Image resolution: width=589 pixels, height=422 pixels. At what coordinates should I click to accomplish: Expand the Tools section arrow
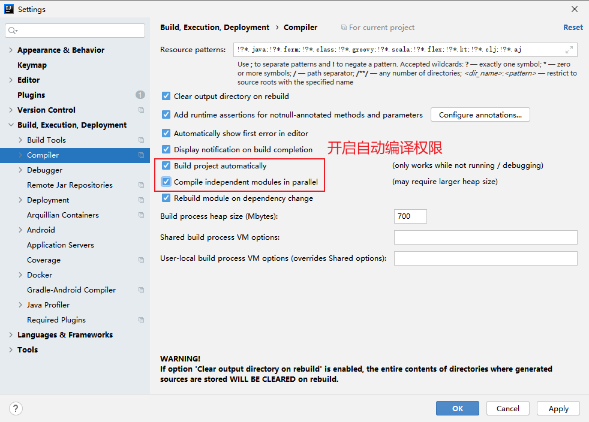[11, 350]
